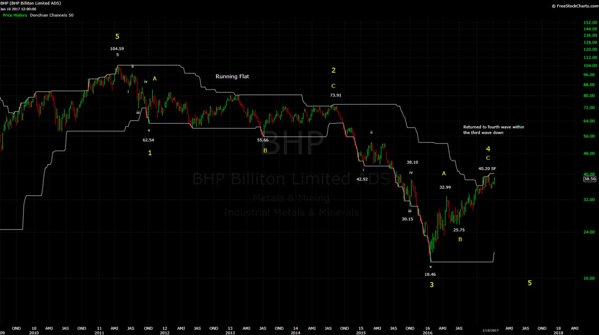The image size is (599, 335).
Task: Click the 2016 year label on time axis
Action: (427, 332)
